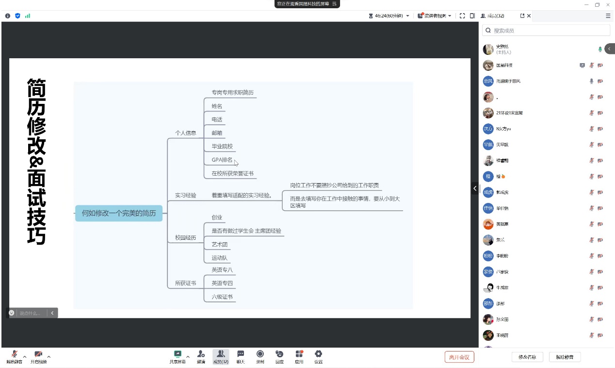Click the 修改名称 rename button

point(527,357)
